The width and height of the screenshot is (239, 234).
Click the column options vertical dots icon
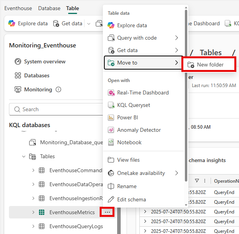pyautogui.click(x=205, y=181)
